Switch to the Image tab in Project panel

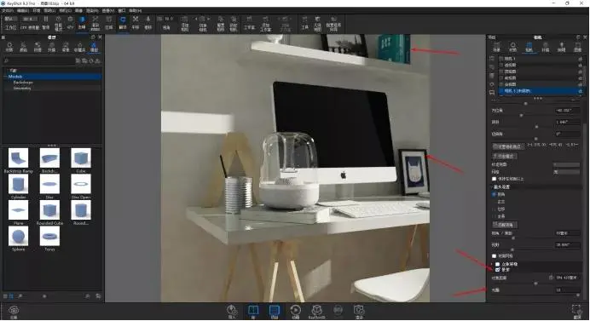click(577, 47)
